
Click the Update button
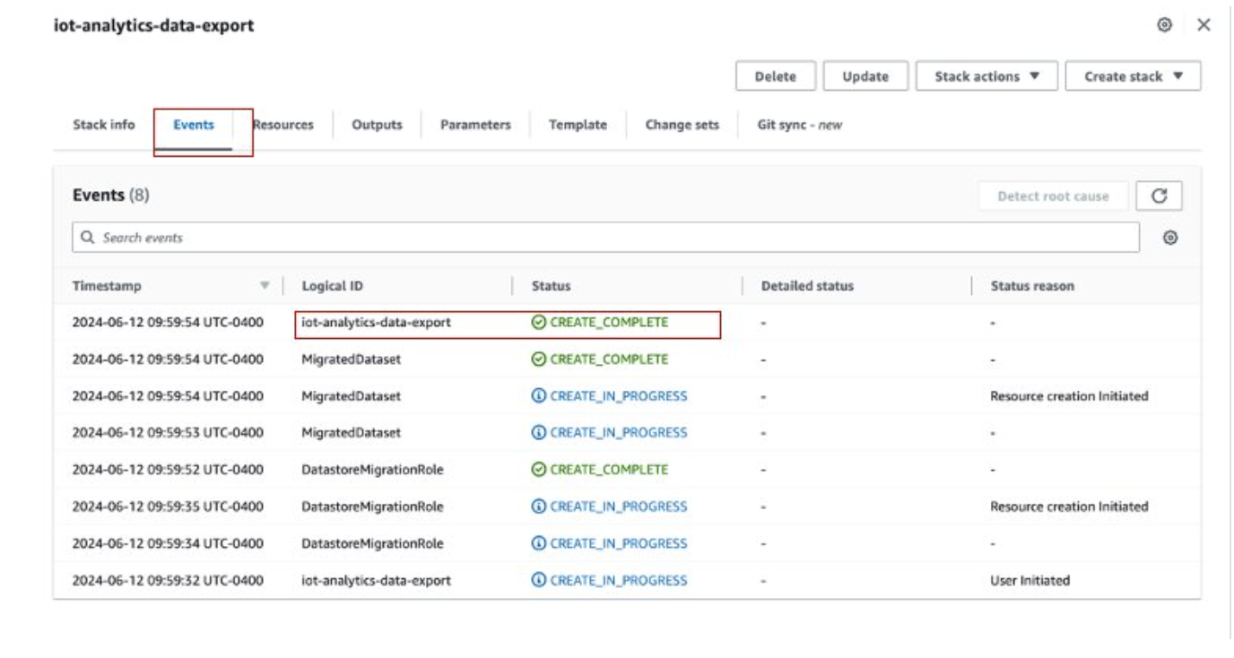pos(865,76)
